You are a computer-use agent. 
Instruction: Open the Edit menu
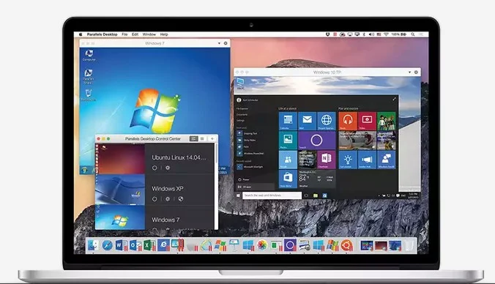pos(135,34)
